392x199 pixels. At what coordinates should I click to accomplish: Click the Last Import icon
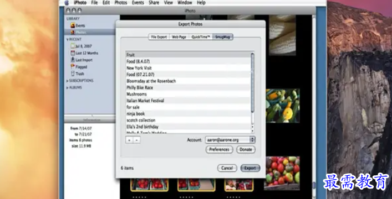pos(73,60)
